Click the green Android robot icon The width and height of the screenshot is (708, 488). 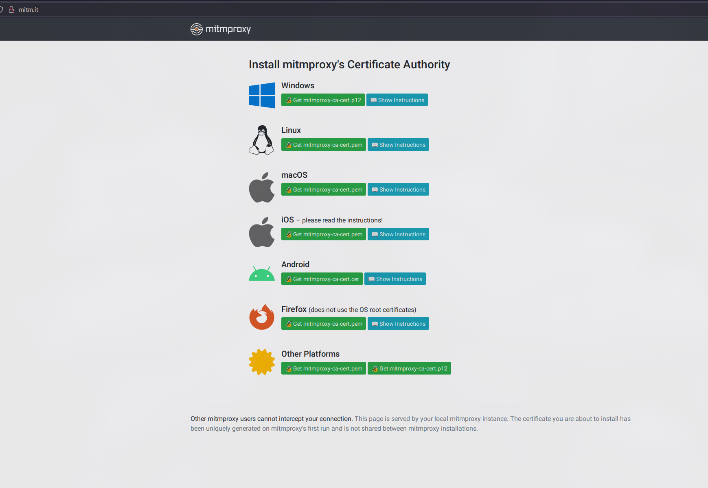point(261,274)
